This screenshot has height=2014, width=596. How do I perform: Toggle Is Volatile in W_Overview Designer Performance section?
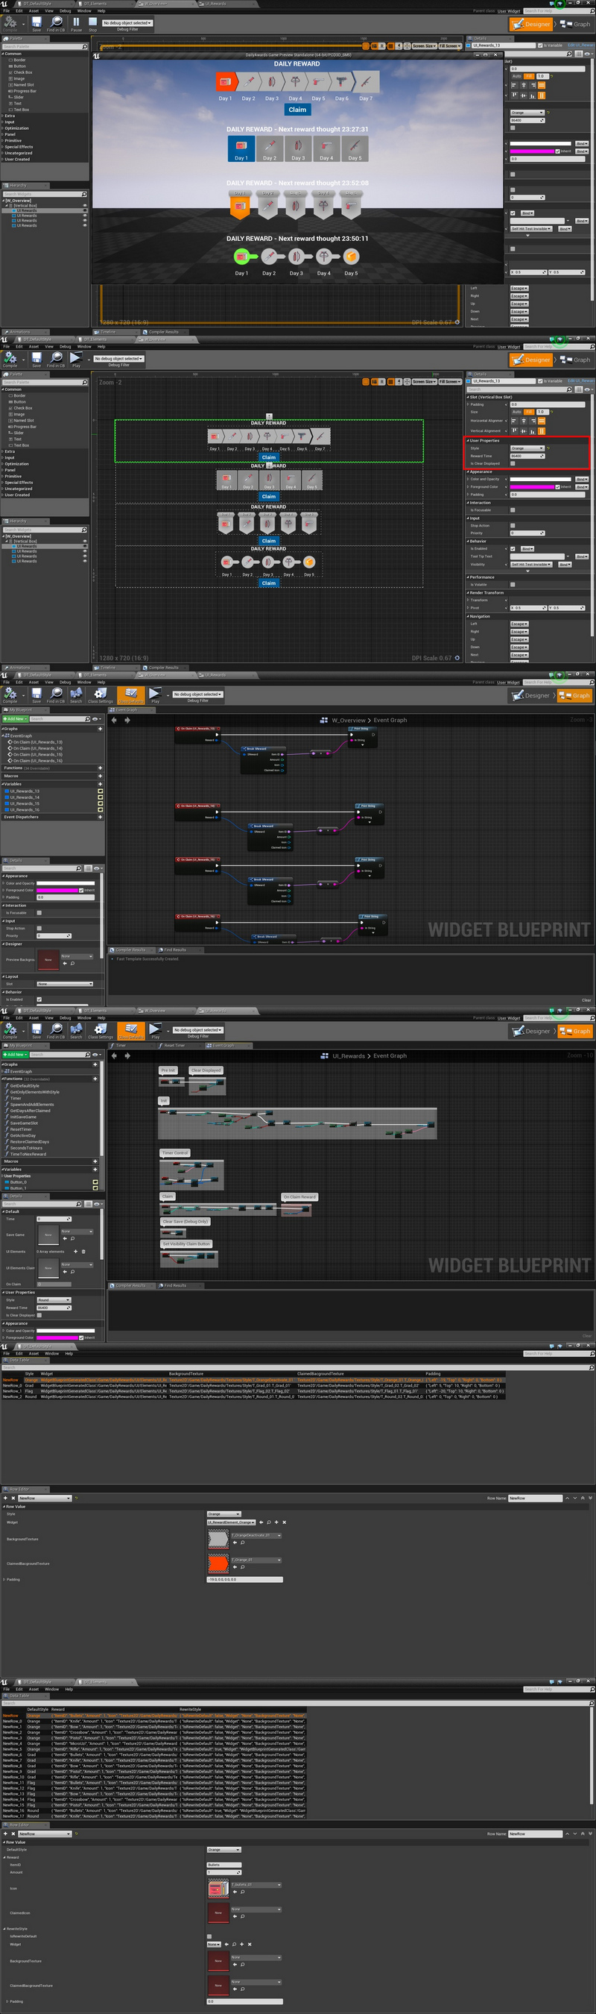coord(513,584)
